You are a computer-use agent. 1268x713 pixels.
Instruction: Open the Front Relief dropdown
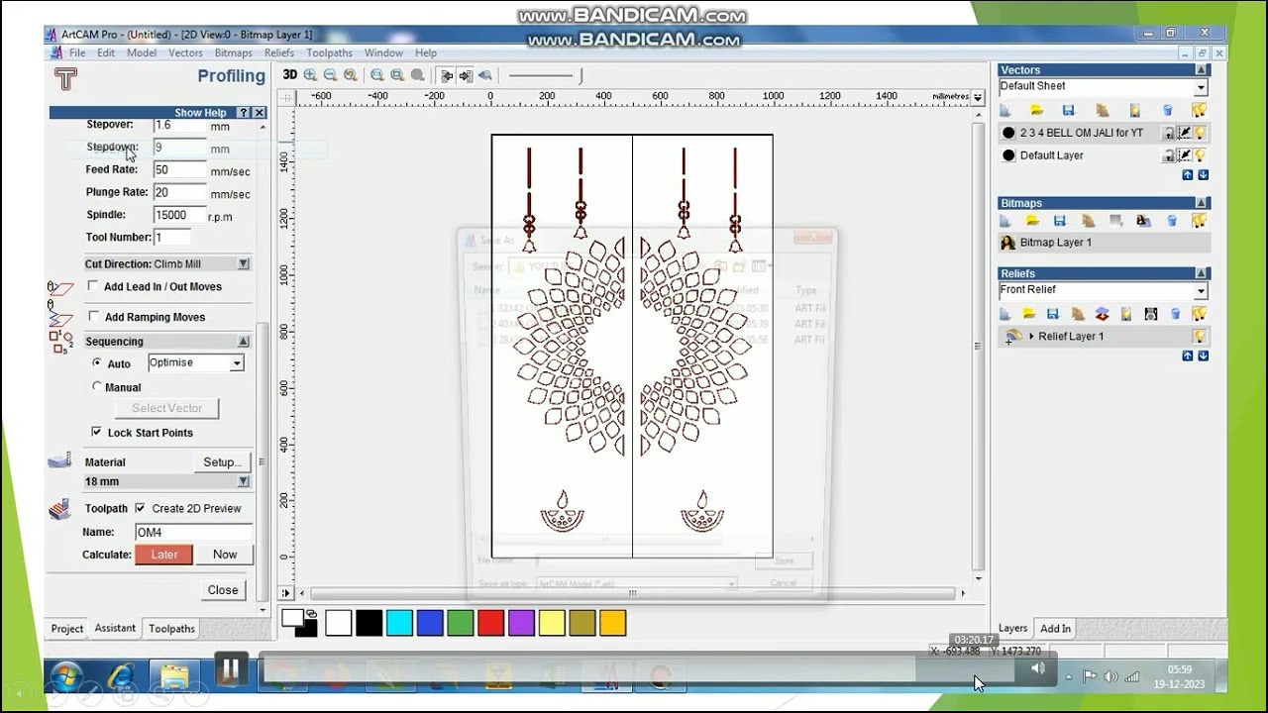pos(1201,291)
